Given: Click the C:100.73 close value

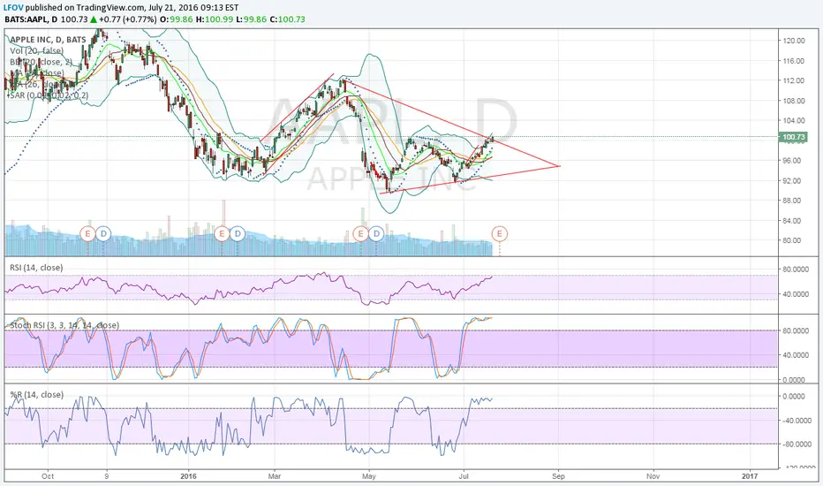Looking at the screenshot, I should click(x=288, y=19).
